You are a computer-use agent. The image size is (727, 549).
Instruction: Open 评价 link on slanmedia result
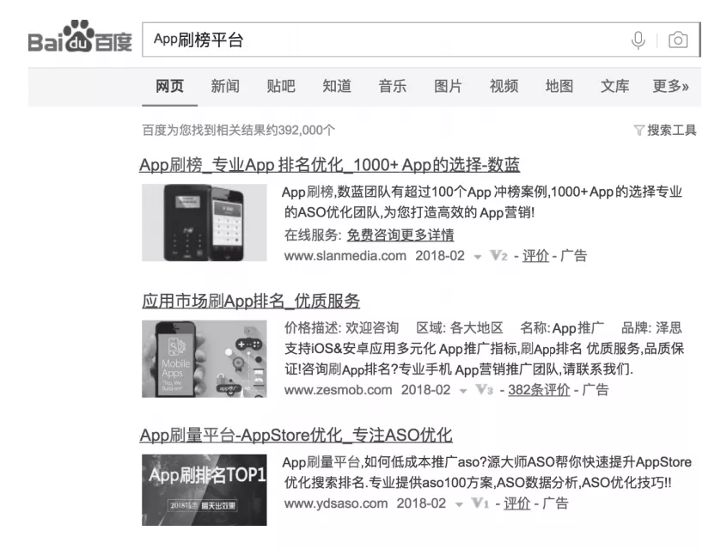click(x=535, y=256)
